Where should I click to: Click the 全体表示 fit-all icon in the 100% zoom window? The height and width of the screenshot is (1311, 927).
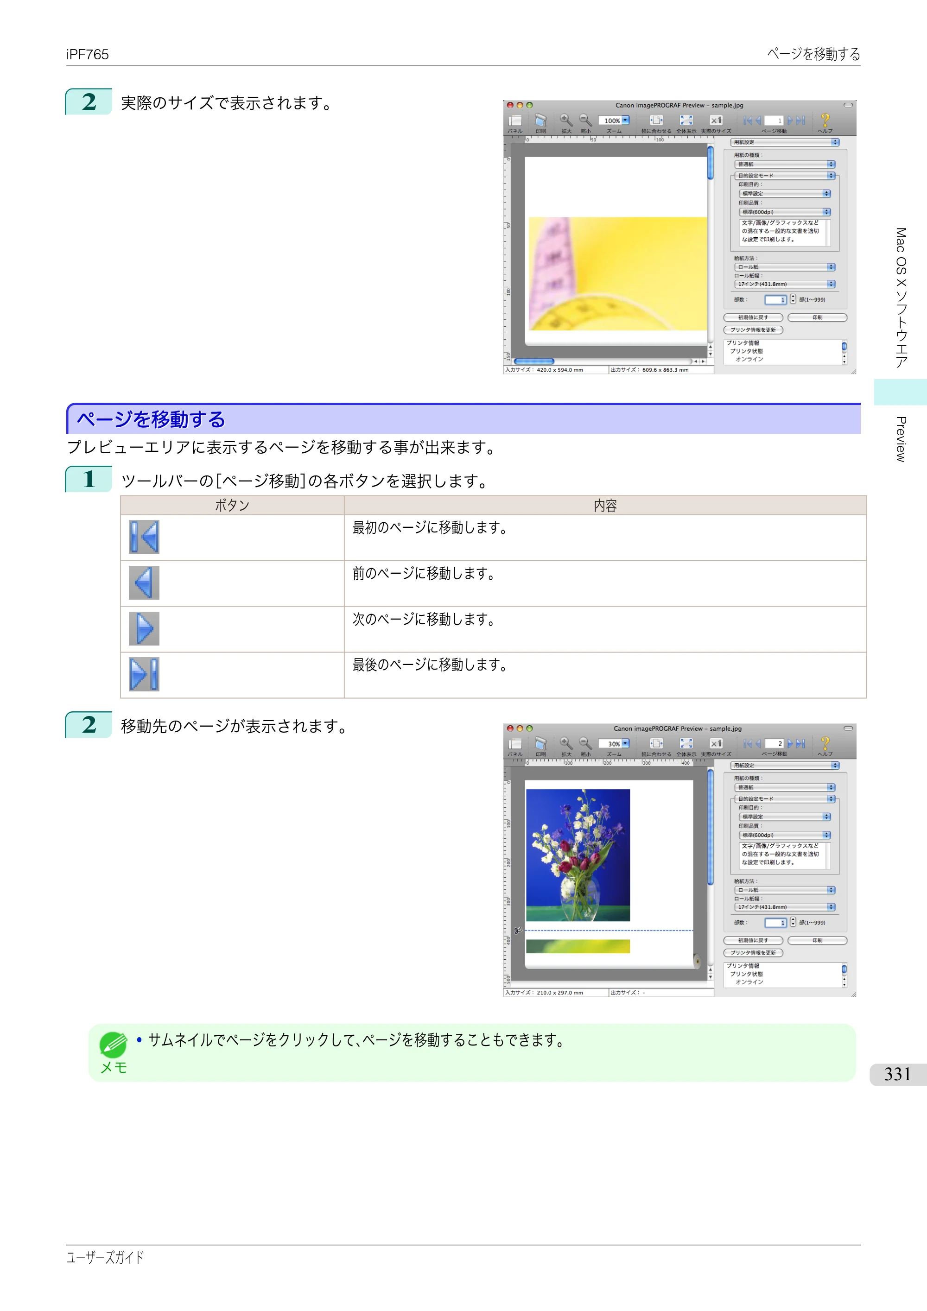click(686, 120)
